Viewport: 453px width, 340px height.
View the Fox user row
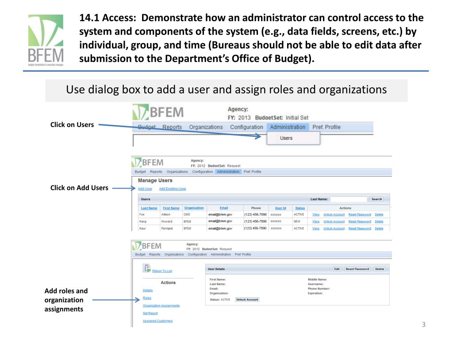316,215
